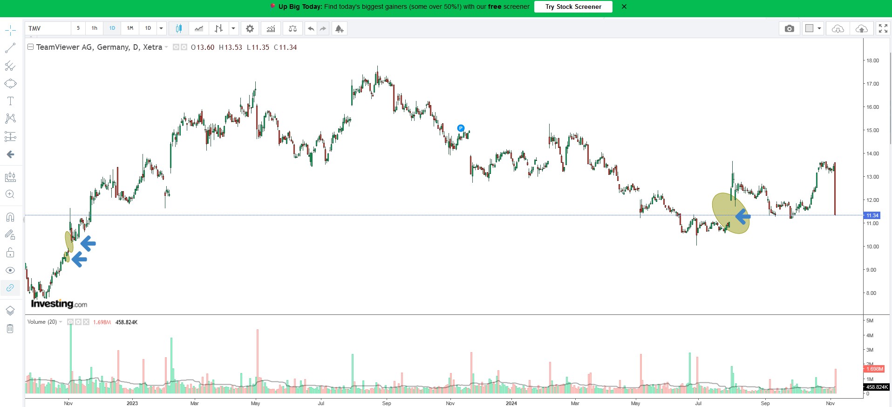Click the blue P event marker
This screenshot has height=407, width=892.
[461, 128]
